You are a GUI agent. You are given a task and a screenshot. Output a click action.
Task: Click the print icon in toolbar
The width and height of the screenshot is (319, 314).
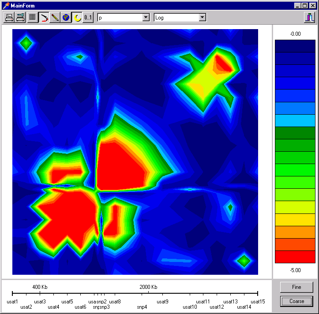click(x=9, y=18)
